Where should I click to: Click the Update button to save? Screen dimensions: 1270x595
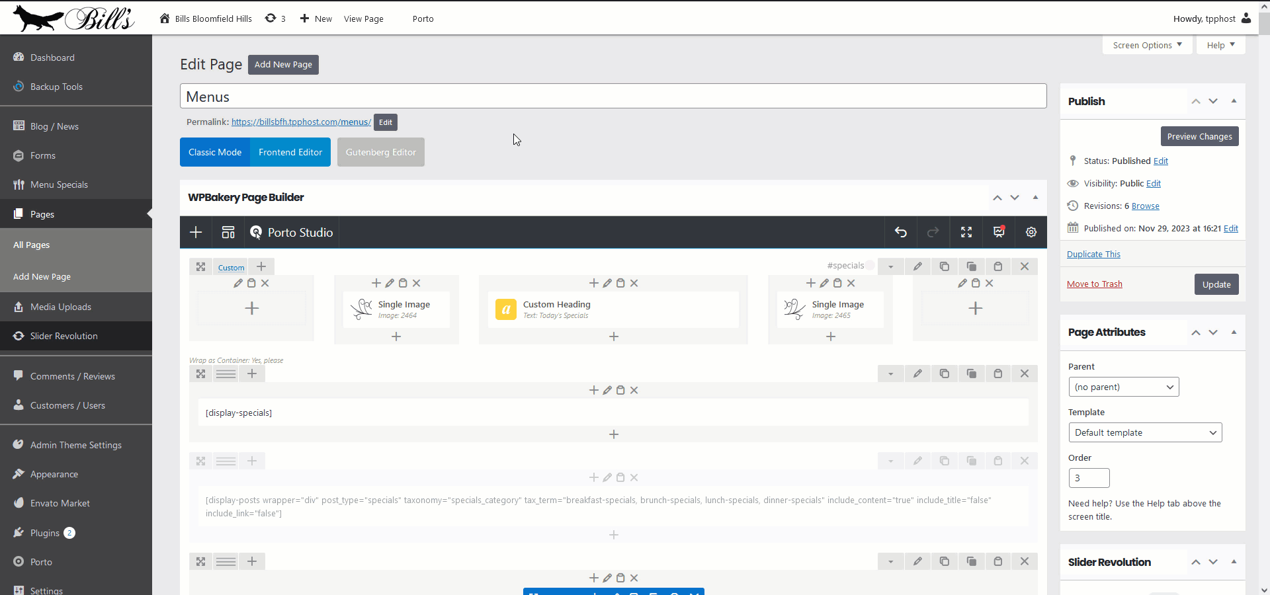point(1216,284)
